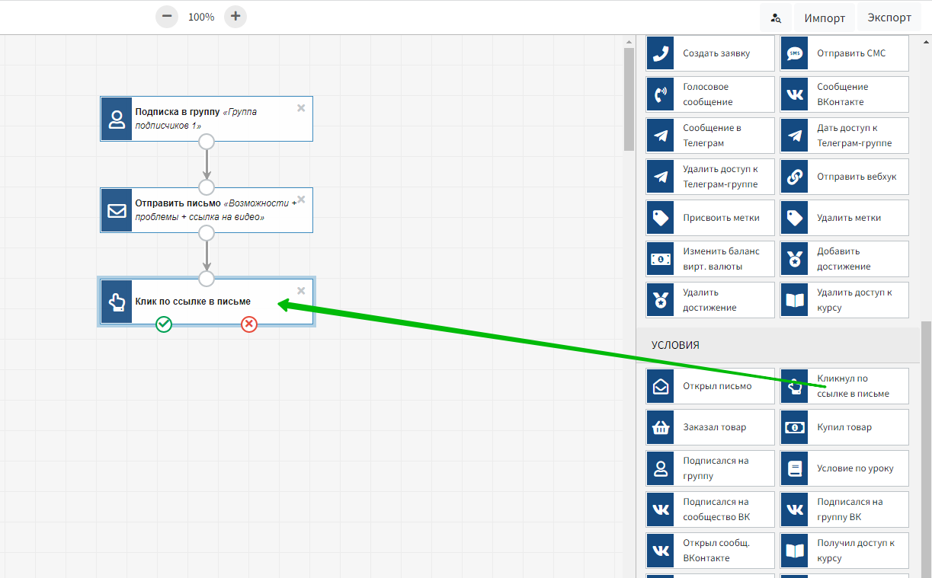Select the Открыл письмо envelope icon
Screen dimensions: 932x578
tap(661, 386)
